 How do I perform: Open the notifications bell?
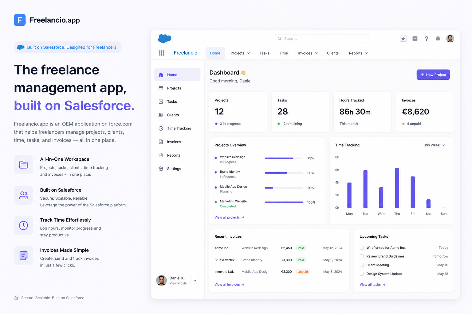[438, 39]
